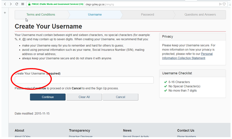Click the green checkmark beside 8-16 Characters
232x139 pixels.
coord(166,82)
